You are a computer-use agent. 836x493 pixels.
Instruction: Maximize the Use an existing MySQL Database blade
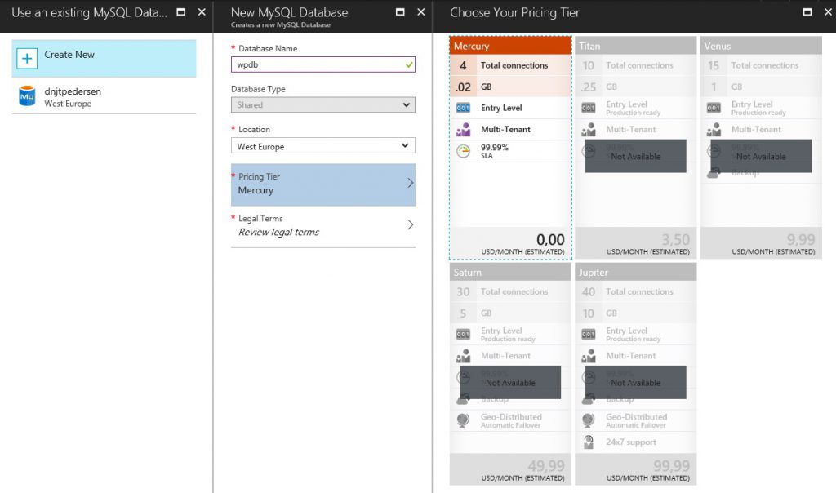pyautogui.click(x=180, y=11)
